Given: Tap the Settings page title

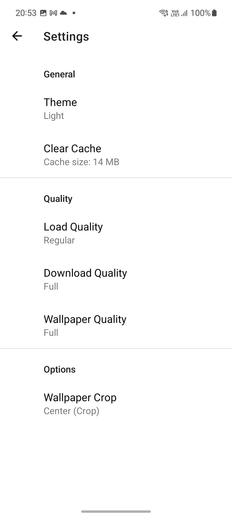Looking at the screenshot, I should pyautogui.click(x=66, y=36).
